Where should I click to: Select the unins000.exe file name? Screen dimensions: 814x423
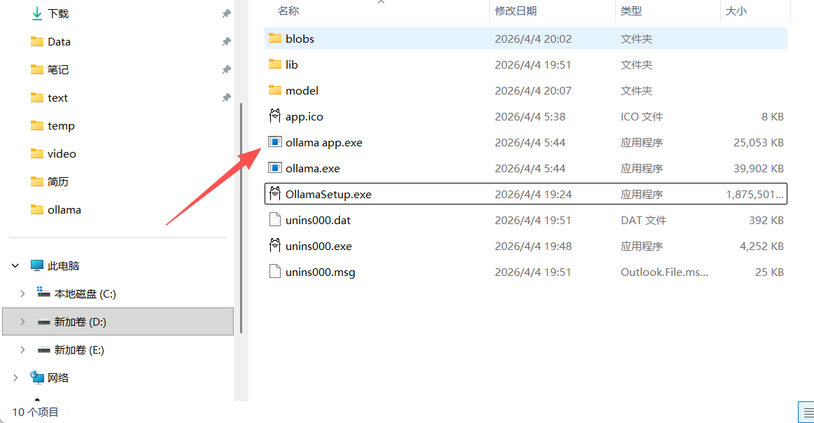[x=318, y=247]
